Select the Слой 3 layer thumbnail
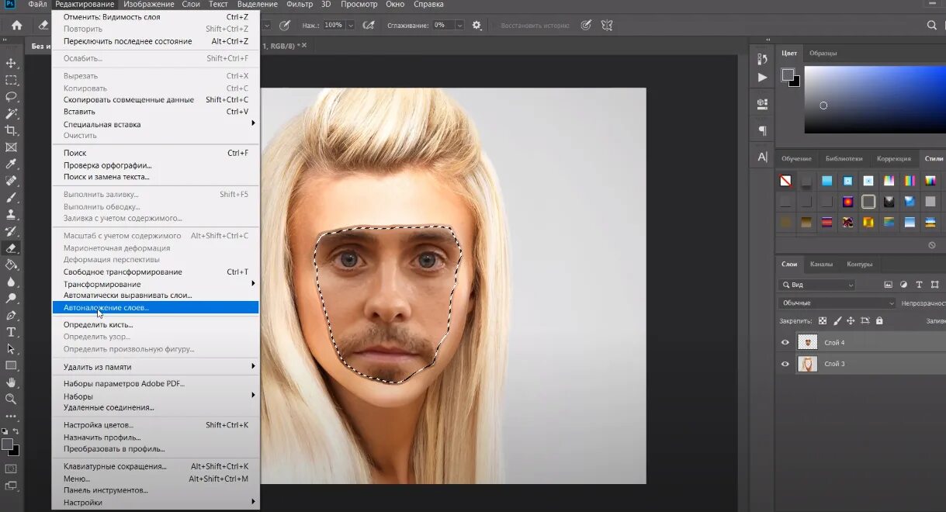946x512 pixels. 808,364
